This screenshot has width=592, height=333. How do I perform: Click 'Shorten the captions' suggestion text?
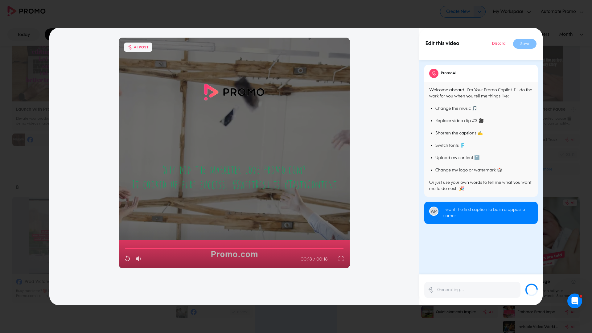click(459, 133)
